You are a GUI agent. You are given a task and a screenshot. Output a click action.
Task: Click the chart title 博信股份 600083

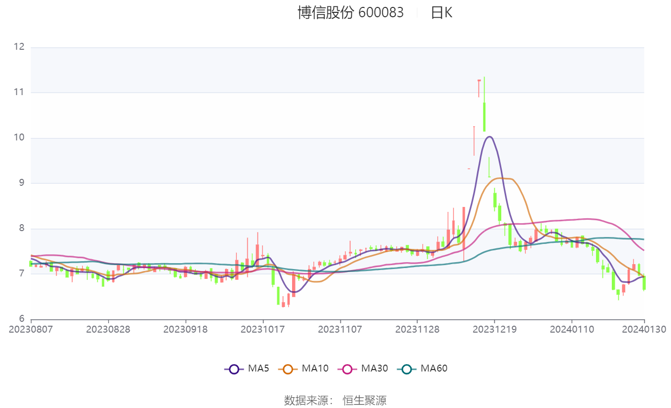[350, 12]
